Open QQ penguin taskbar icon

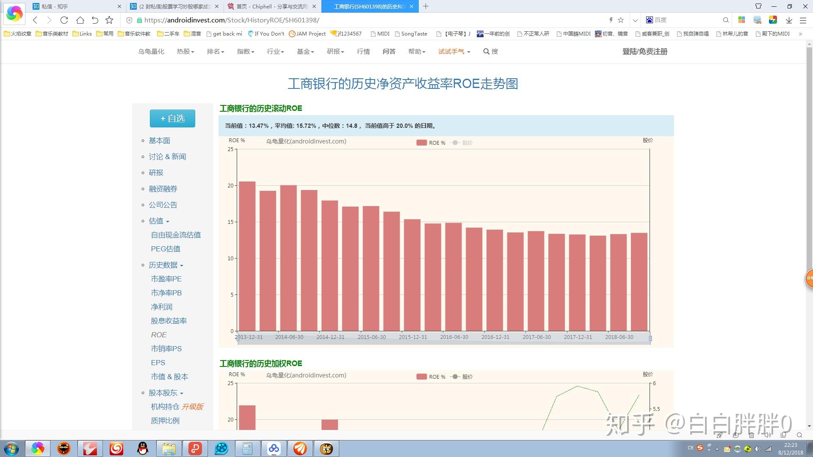click(x=143, y=449)
